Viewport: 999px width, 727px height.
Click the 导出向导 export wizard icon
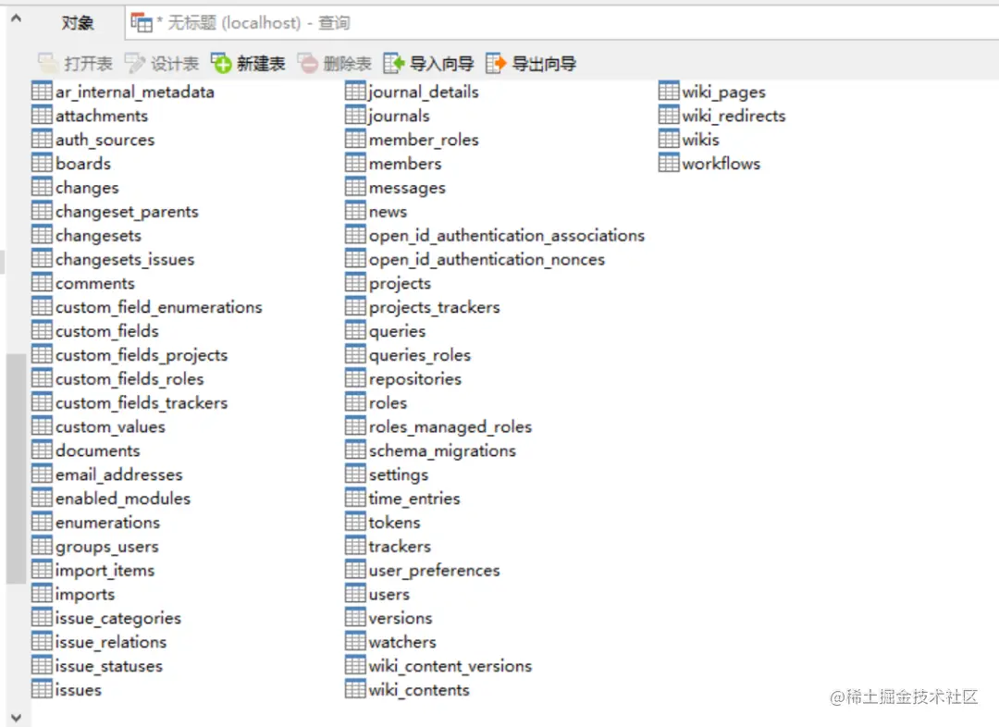point(496,63)
